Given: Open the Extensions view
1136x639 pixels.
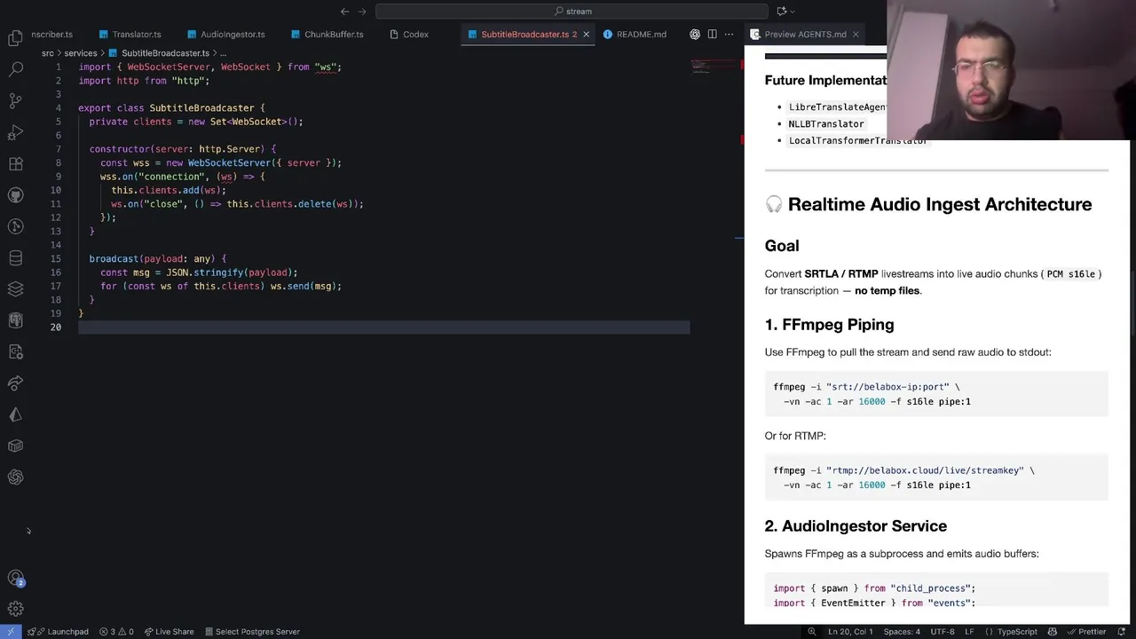Looking at the screenshot, I should (15, 164).
